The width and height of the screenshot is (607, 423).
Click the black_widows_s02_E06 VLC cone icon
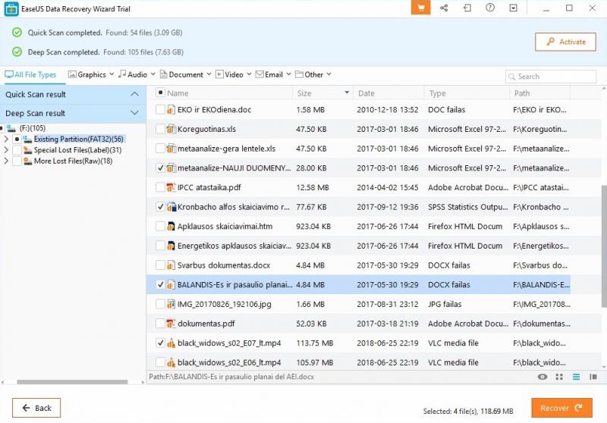(x=171, y=362)
